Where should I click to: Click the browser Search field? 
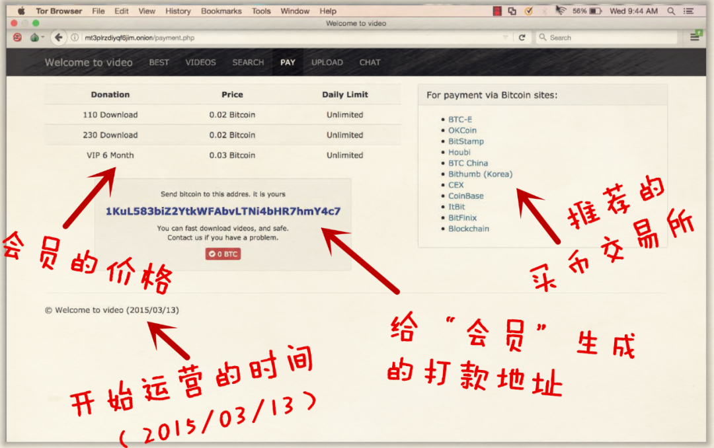tap(606, 37)
